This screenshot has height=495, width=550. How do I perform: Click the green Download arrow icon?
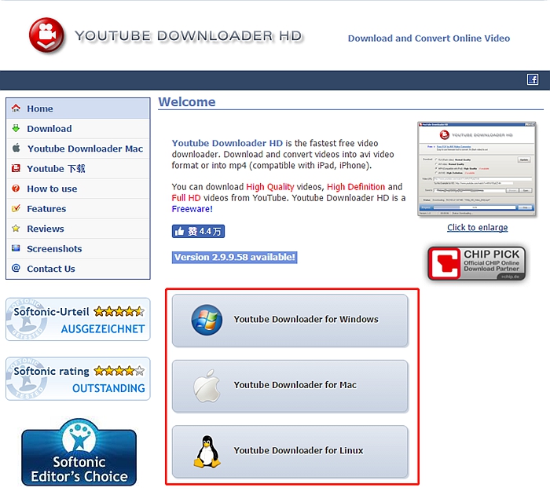(16, 128)
